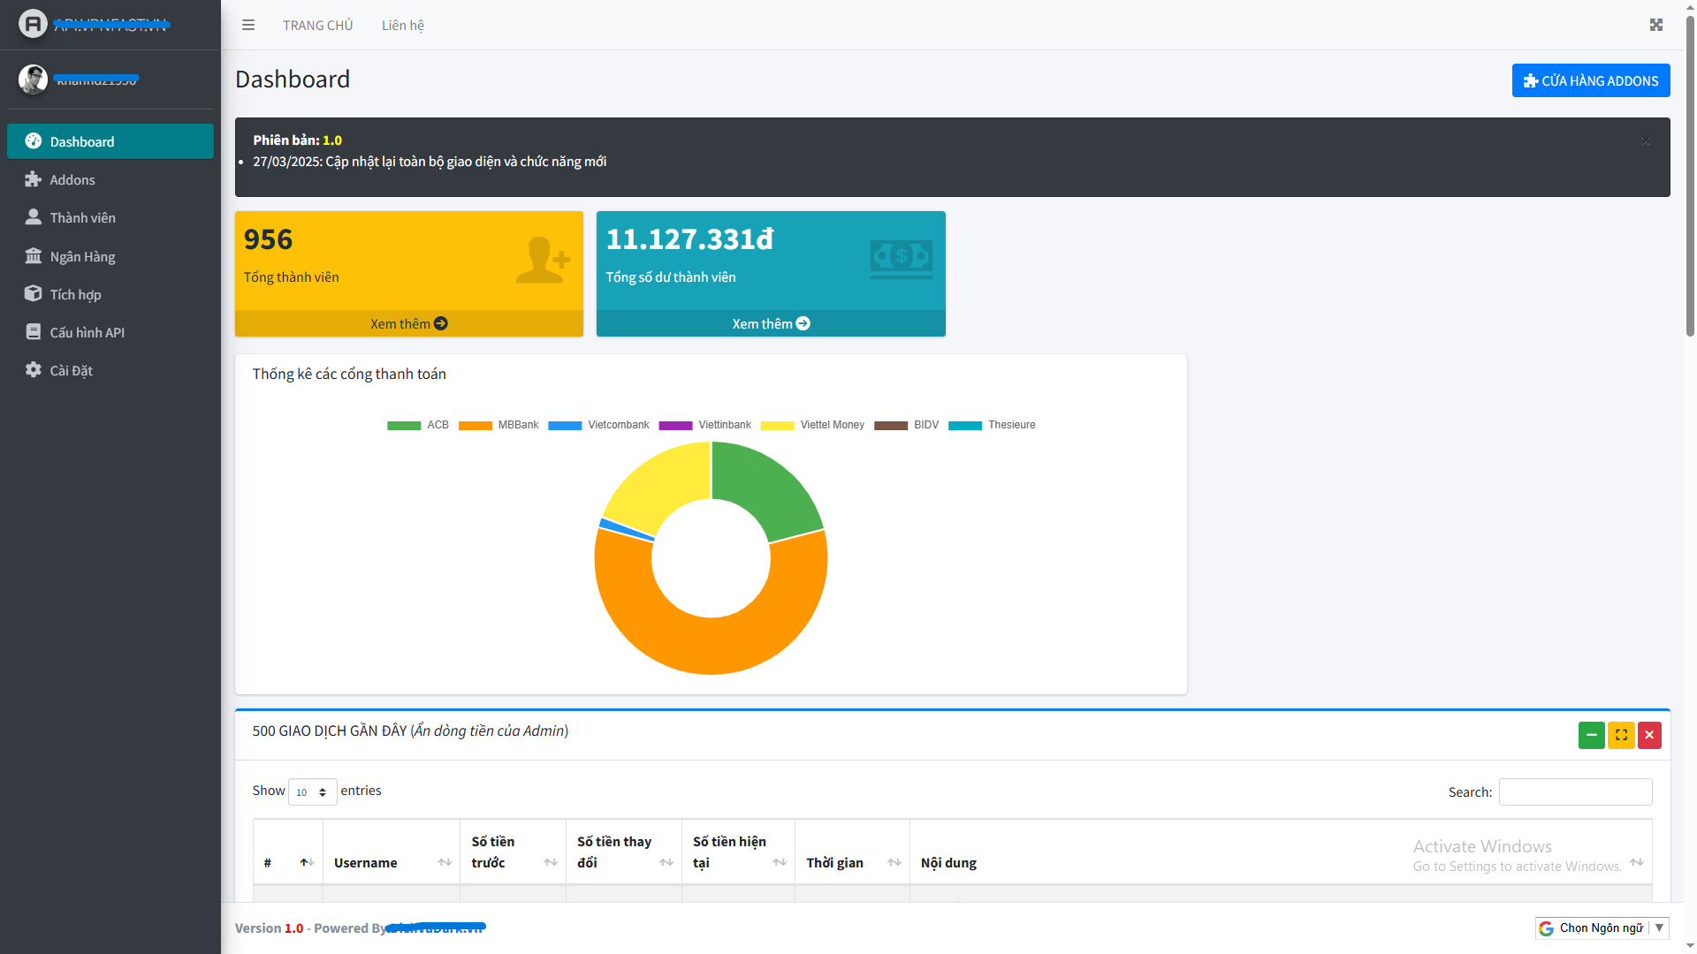Open Addons puzzle icon in sidebar
This screenshot has width=1697, height=954.
(34, 179)
